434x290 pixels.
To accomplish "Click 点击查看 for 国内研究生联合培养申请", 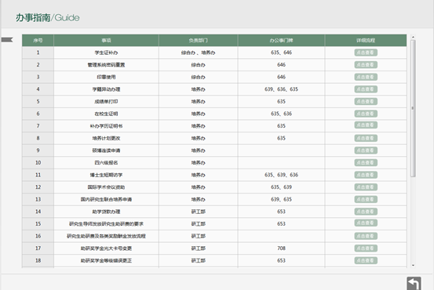I will point(366,199).
